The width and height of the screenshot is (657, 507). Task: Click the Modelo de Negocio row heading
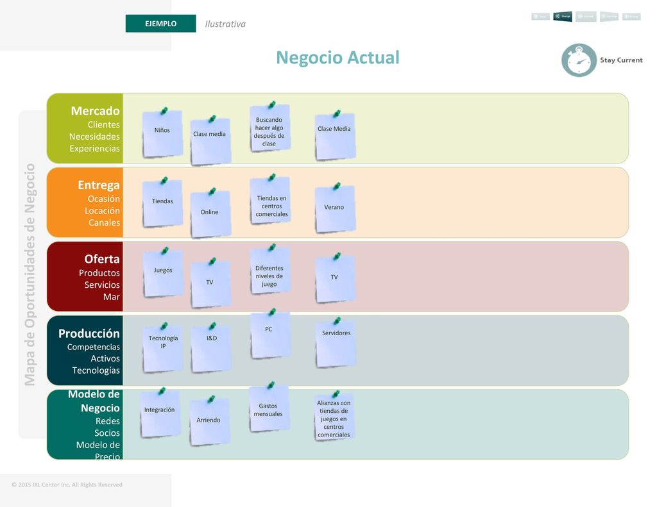94,401
